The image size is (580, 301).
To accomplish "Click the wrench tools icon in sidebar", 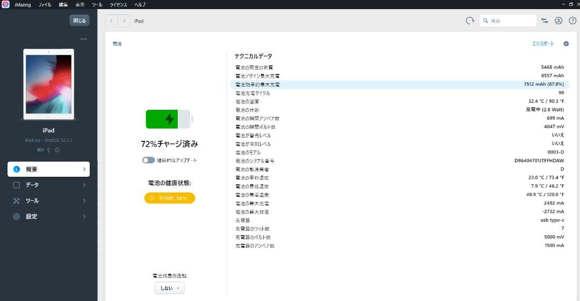I will pyautogui.click(x=17, y=201).
